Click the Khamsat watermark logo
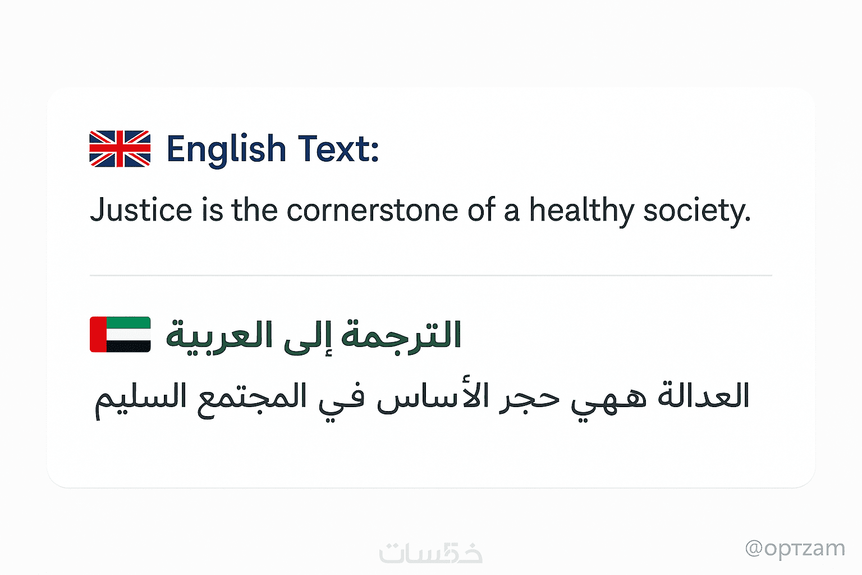 click(430, 553)
